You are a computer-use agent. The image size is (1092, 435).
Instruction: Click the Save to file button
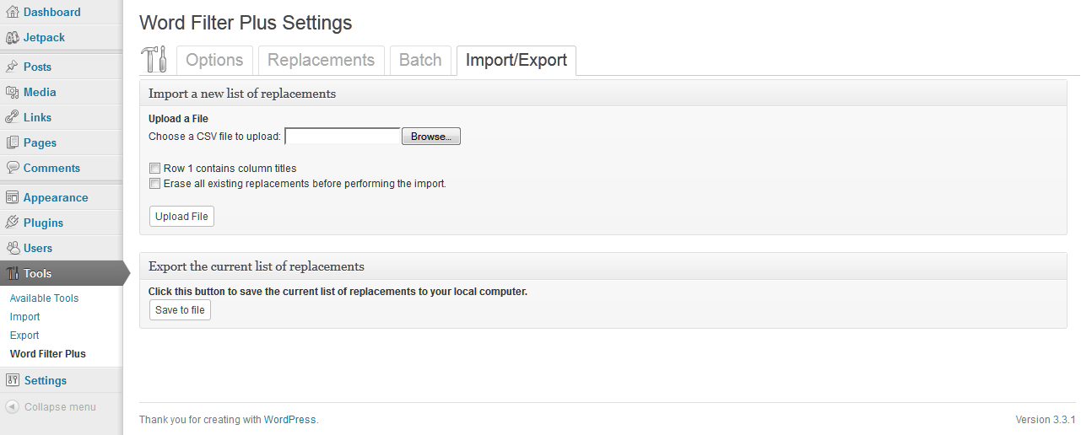click(180, 310)
